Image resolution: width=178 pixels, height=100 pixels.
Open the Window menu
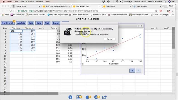coord(40,2)
